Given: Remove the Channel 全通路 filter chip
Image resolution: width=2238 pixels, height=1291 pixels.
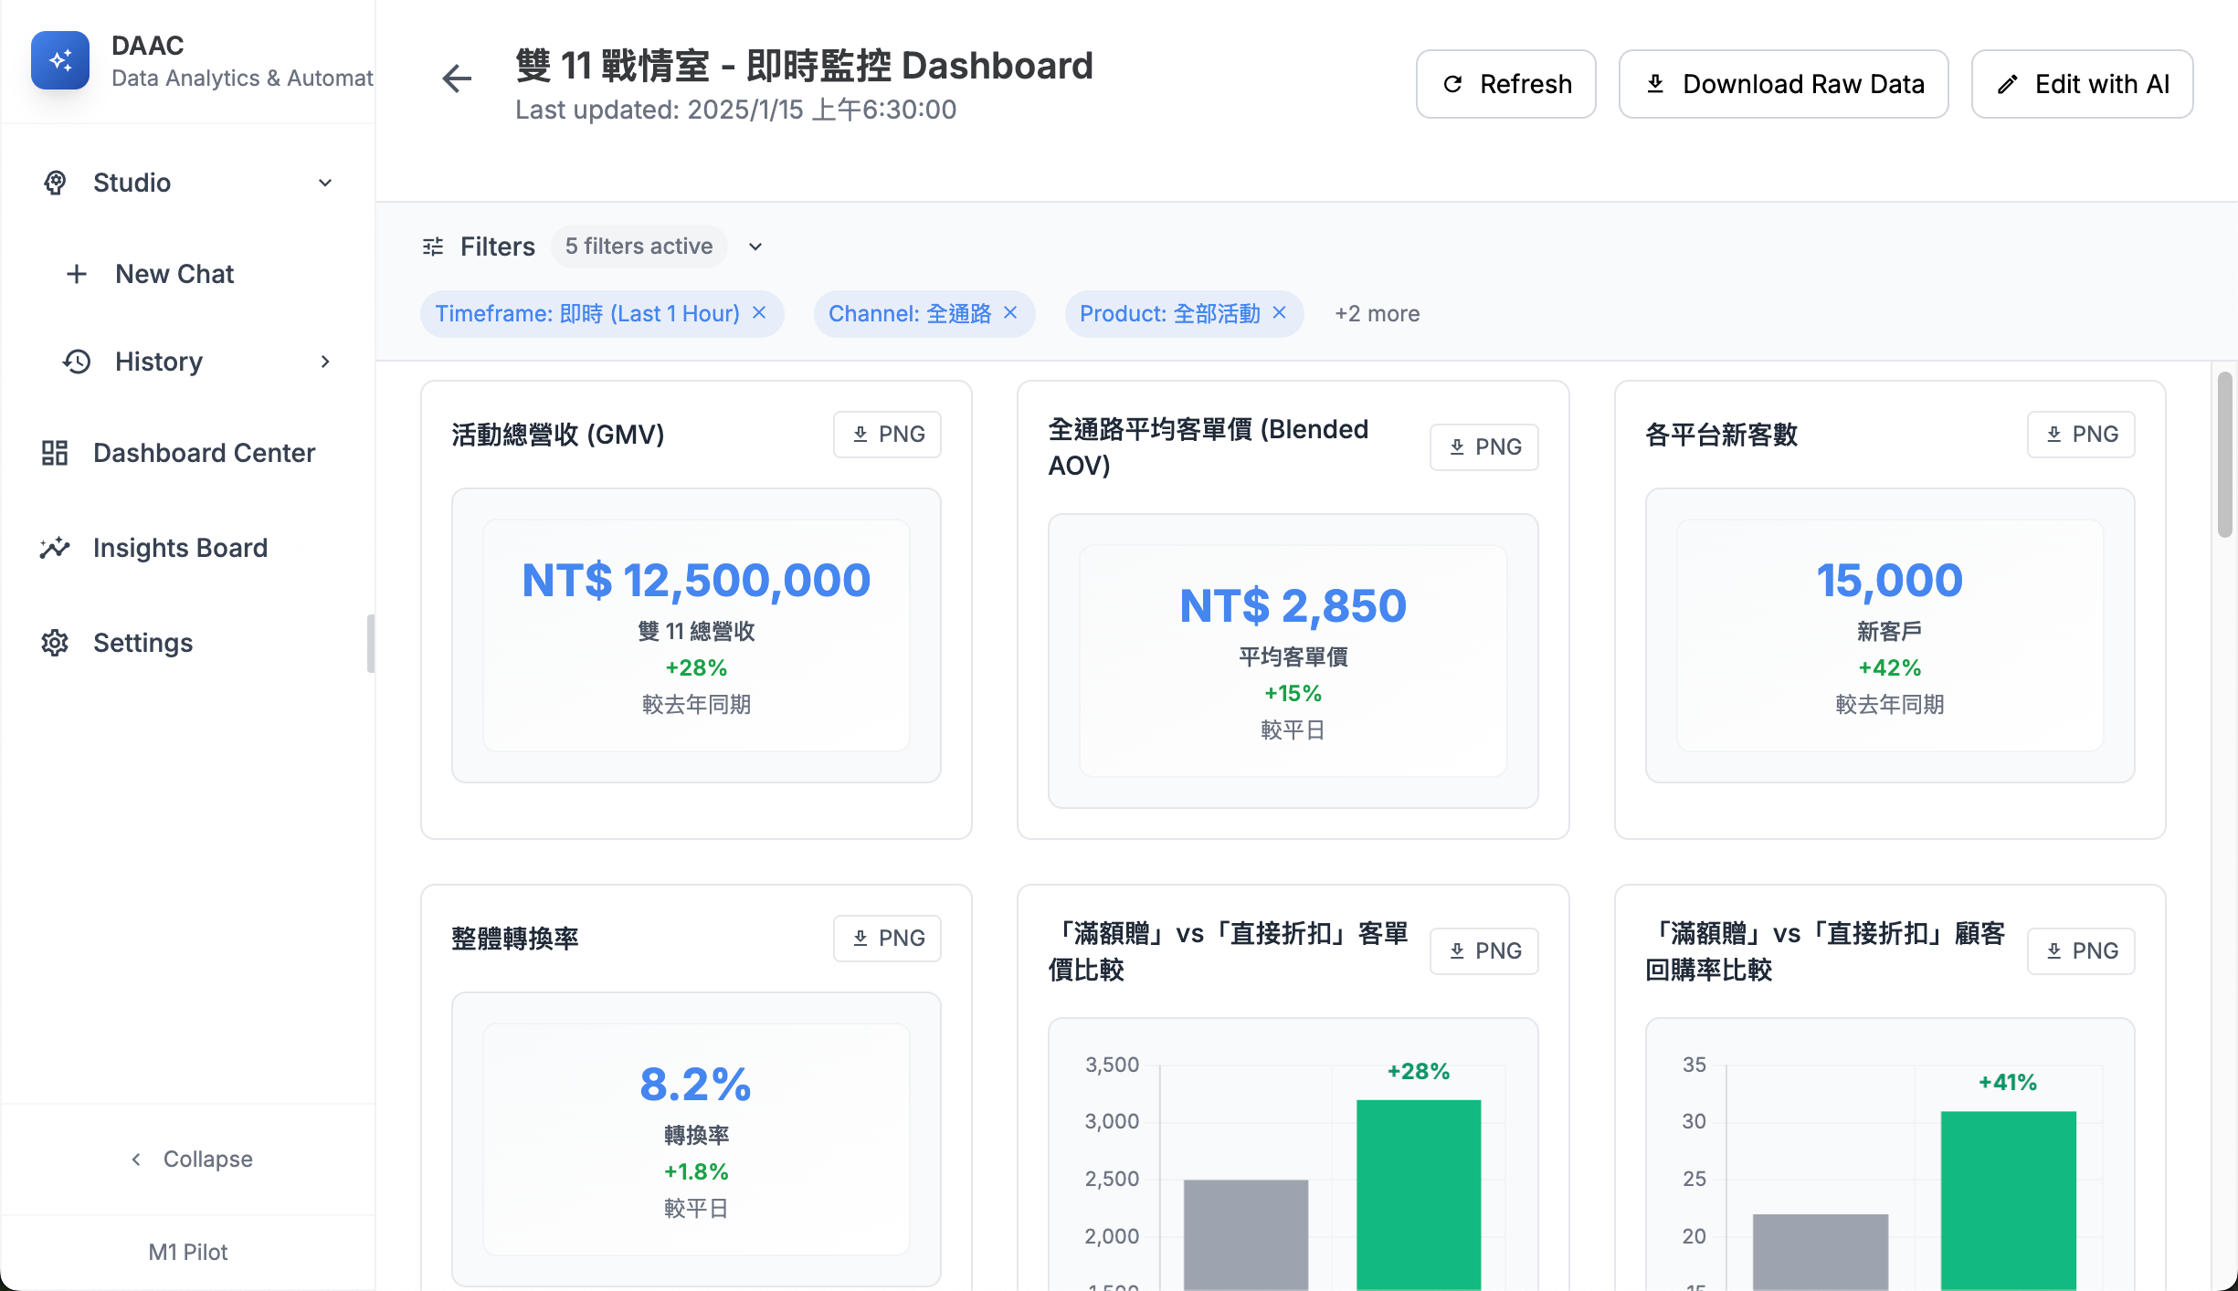Looking at the screenshot, I should (1010, 313).
